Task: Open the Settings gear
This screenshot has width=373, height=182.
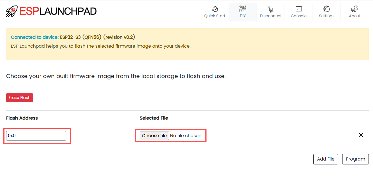Action: pos(327,13)
